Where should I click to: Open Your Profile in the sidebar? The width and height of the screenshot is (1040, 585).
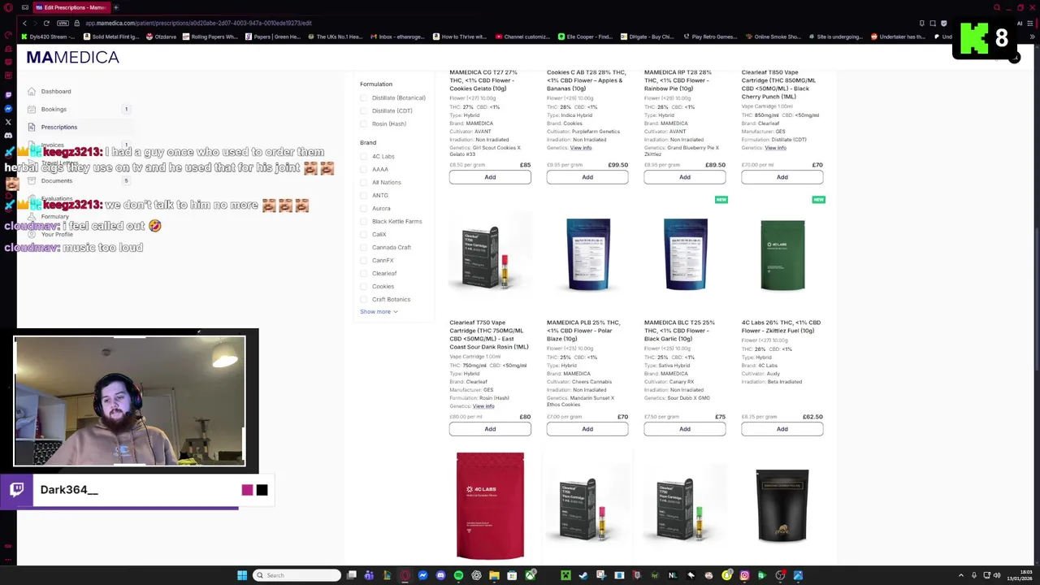click(x=57, y=234)
